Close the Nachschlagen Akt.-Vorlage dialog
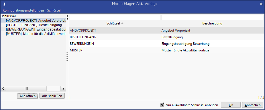 [x=261, y=4]
